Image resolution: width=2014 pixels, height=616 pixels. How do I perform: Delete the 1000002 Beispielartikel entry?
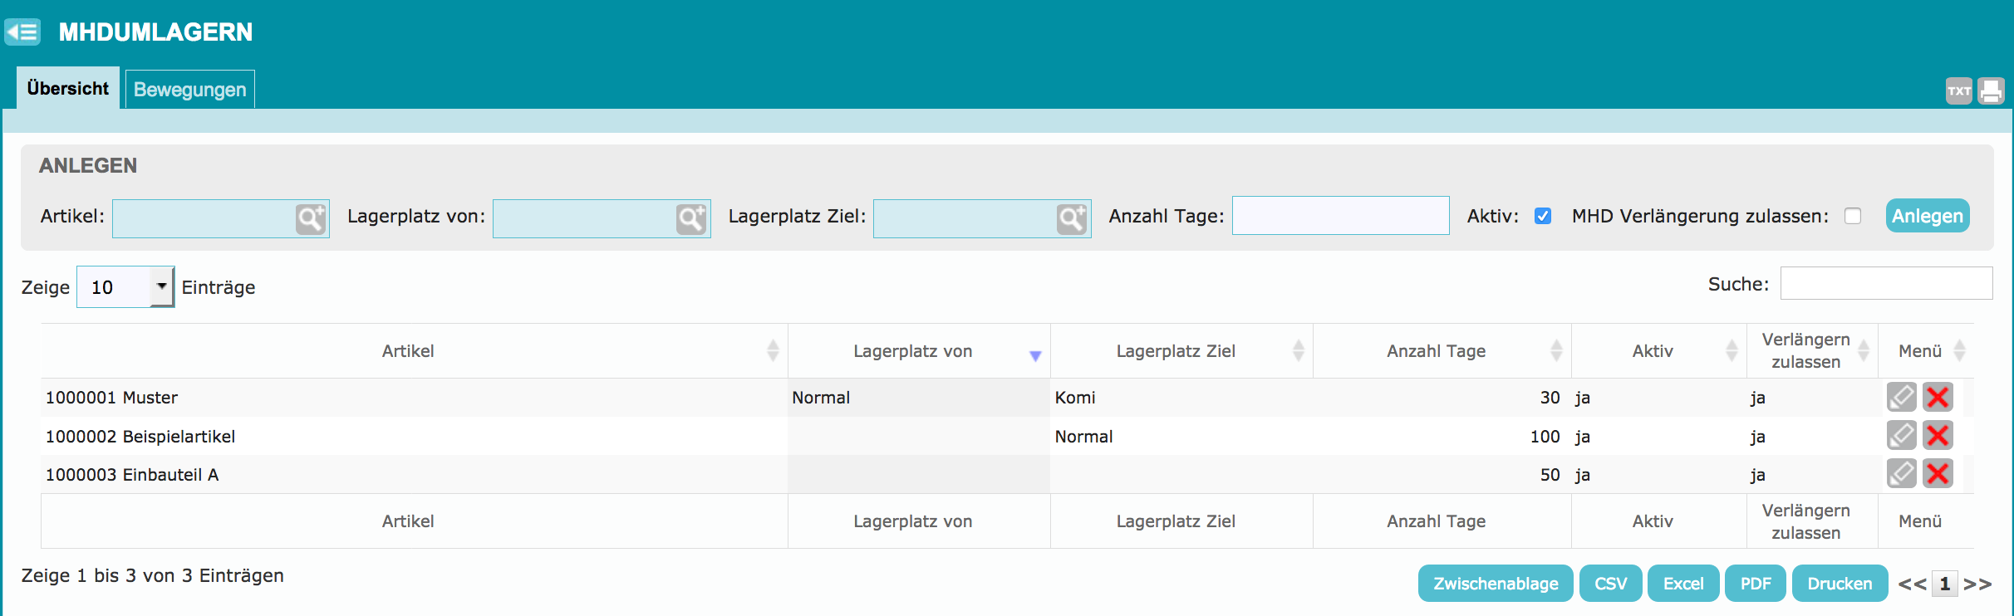point(1938,436)
